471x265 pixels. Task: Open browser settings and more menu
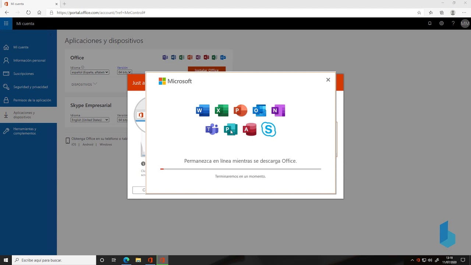[464, 13]
